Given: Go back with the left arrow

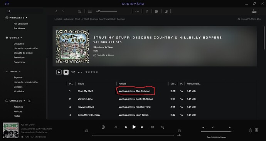Looking at the screenshot, I should point(56,11).
